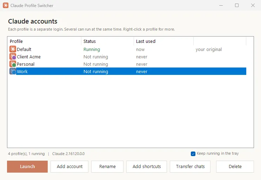Select the Work profile name

(22, 72)
